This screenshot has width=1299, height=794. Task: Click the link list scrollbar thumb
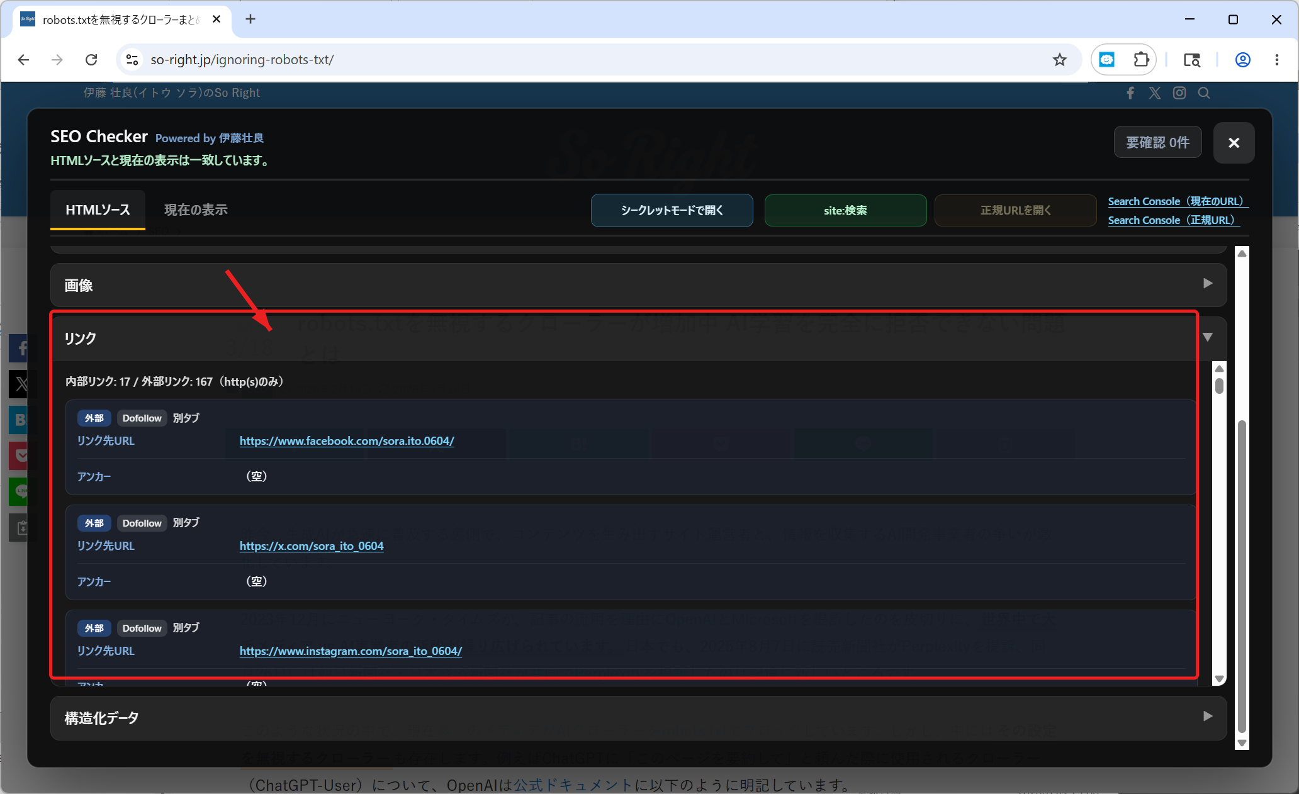click(x=1219, y=385)
